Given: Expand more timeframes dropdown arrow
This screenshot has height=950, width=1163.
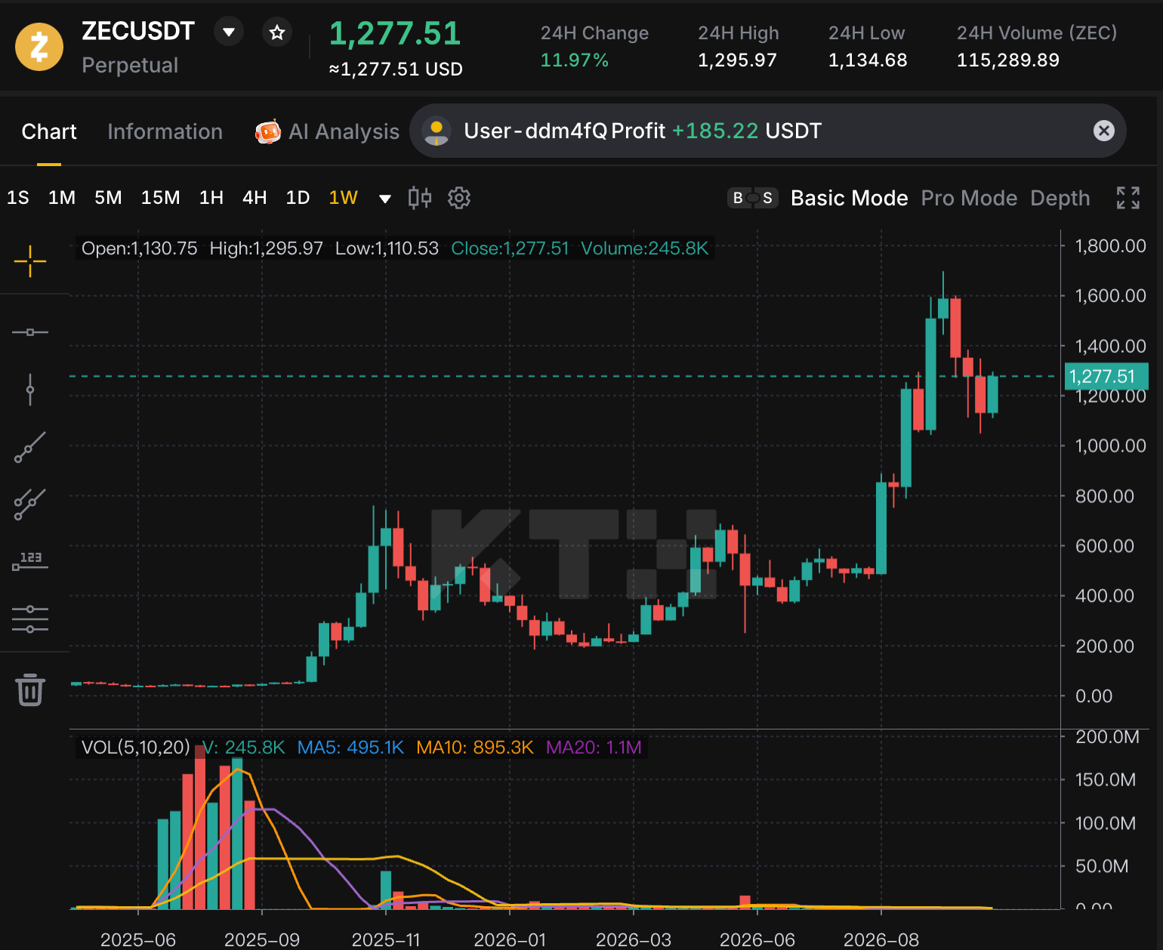Looking at the screenshot, I should coord(384,199).
